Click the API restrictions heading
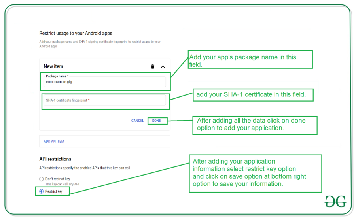This screenshot has height=219, width=356. point(55,159)
